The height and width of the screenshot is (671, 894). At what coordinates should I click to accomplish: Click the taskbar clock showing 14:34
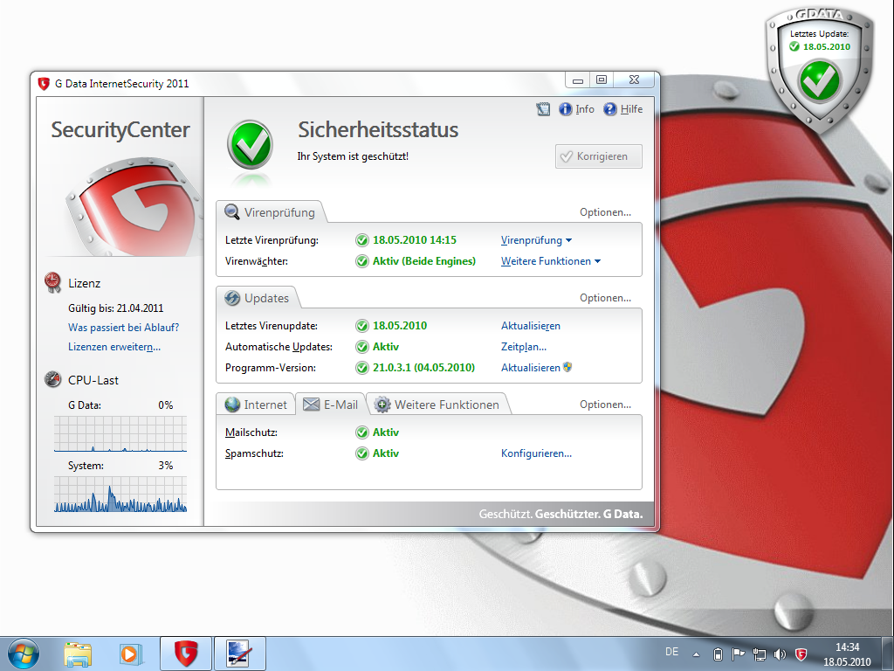pos(847,654)
